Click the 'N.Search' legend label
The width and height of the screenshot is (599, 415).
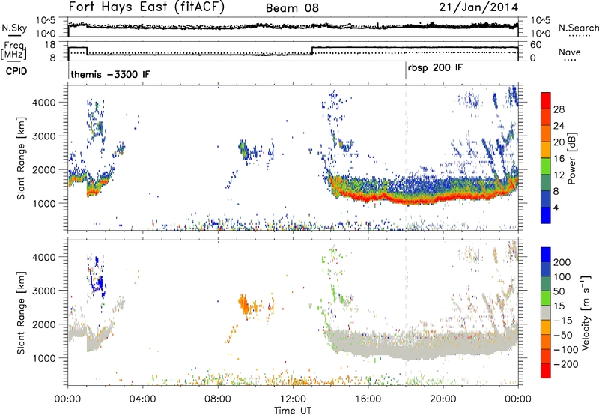578,28
